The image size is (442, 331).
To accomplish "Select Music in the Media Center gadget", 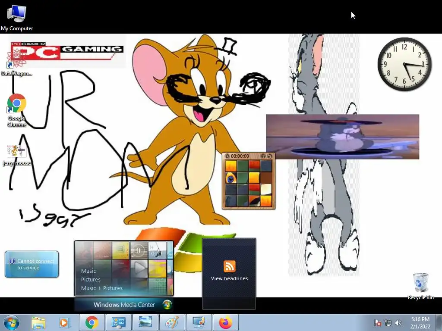I will click(88, 271).
